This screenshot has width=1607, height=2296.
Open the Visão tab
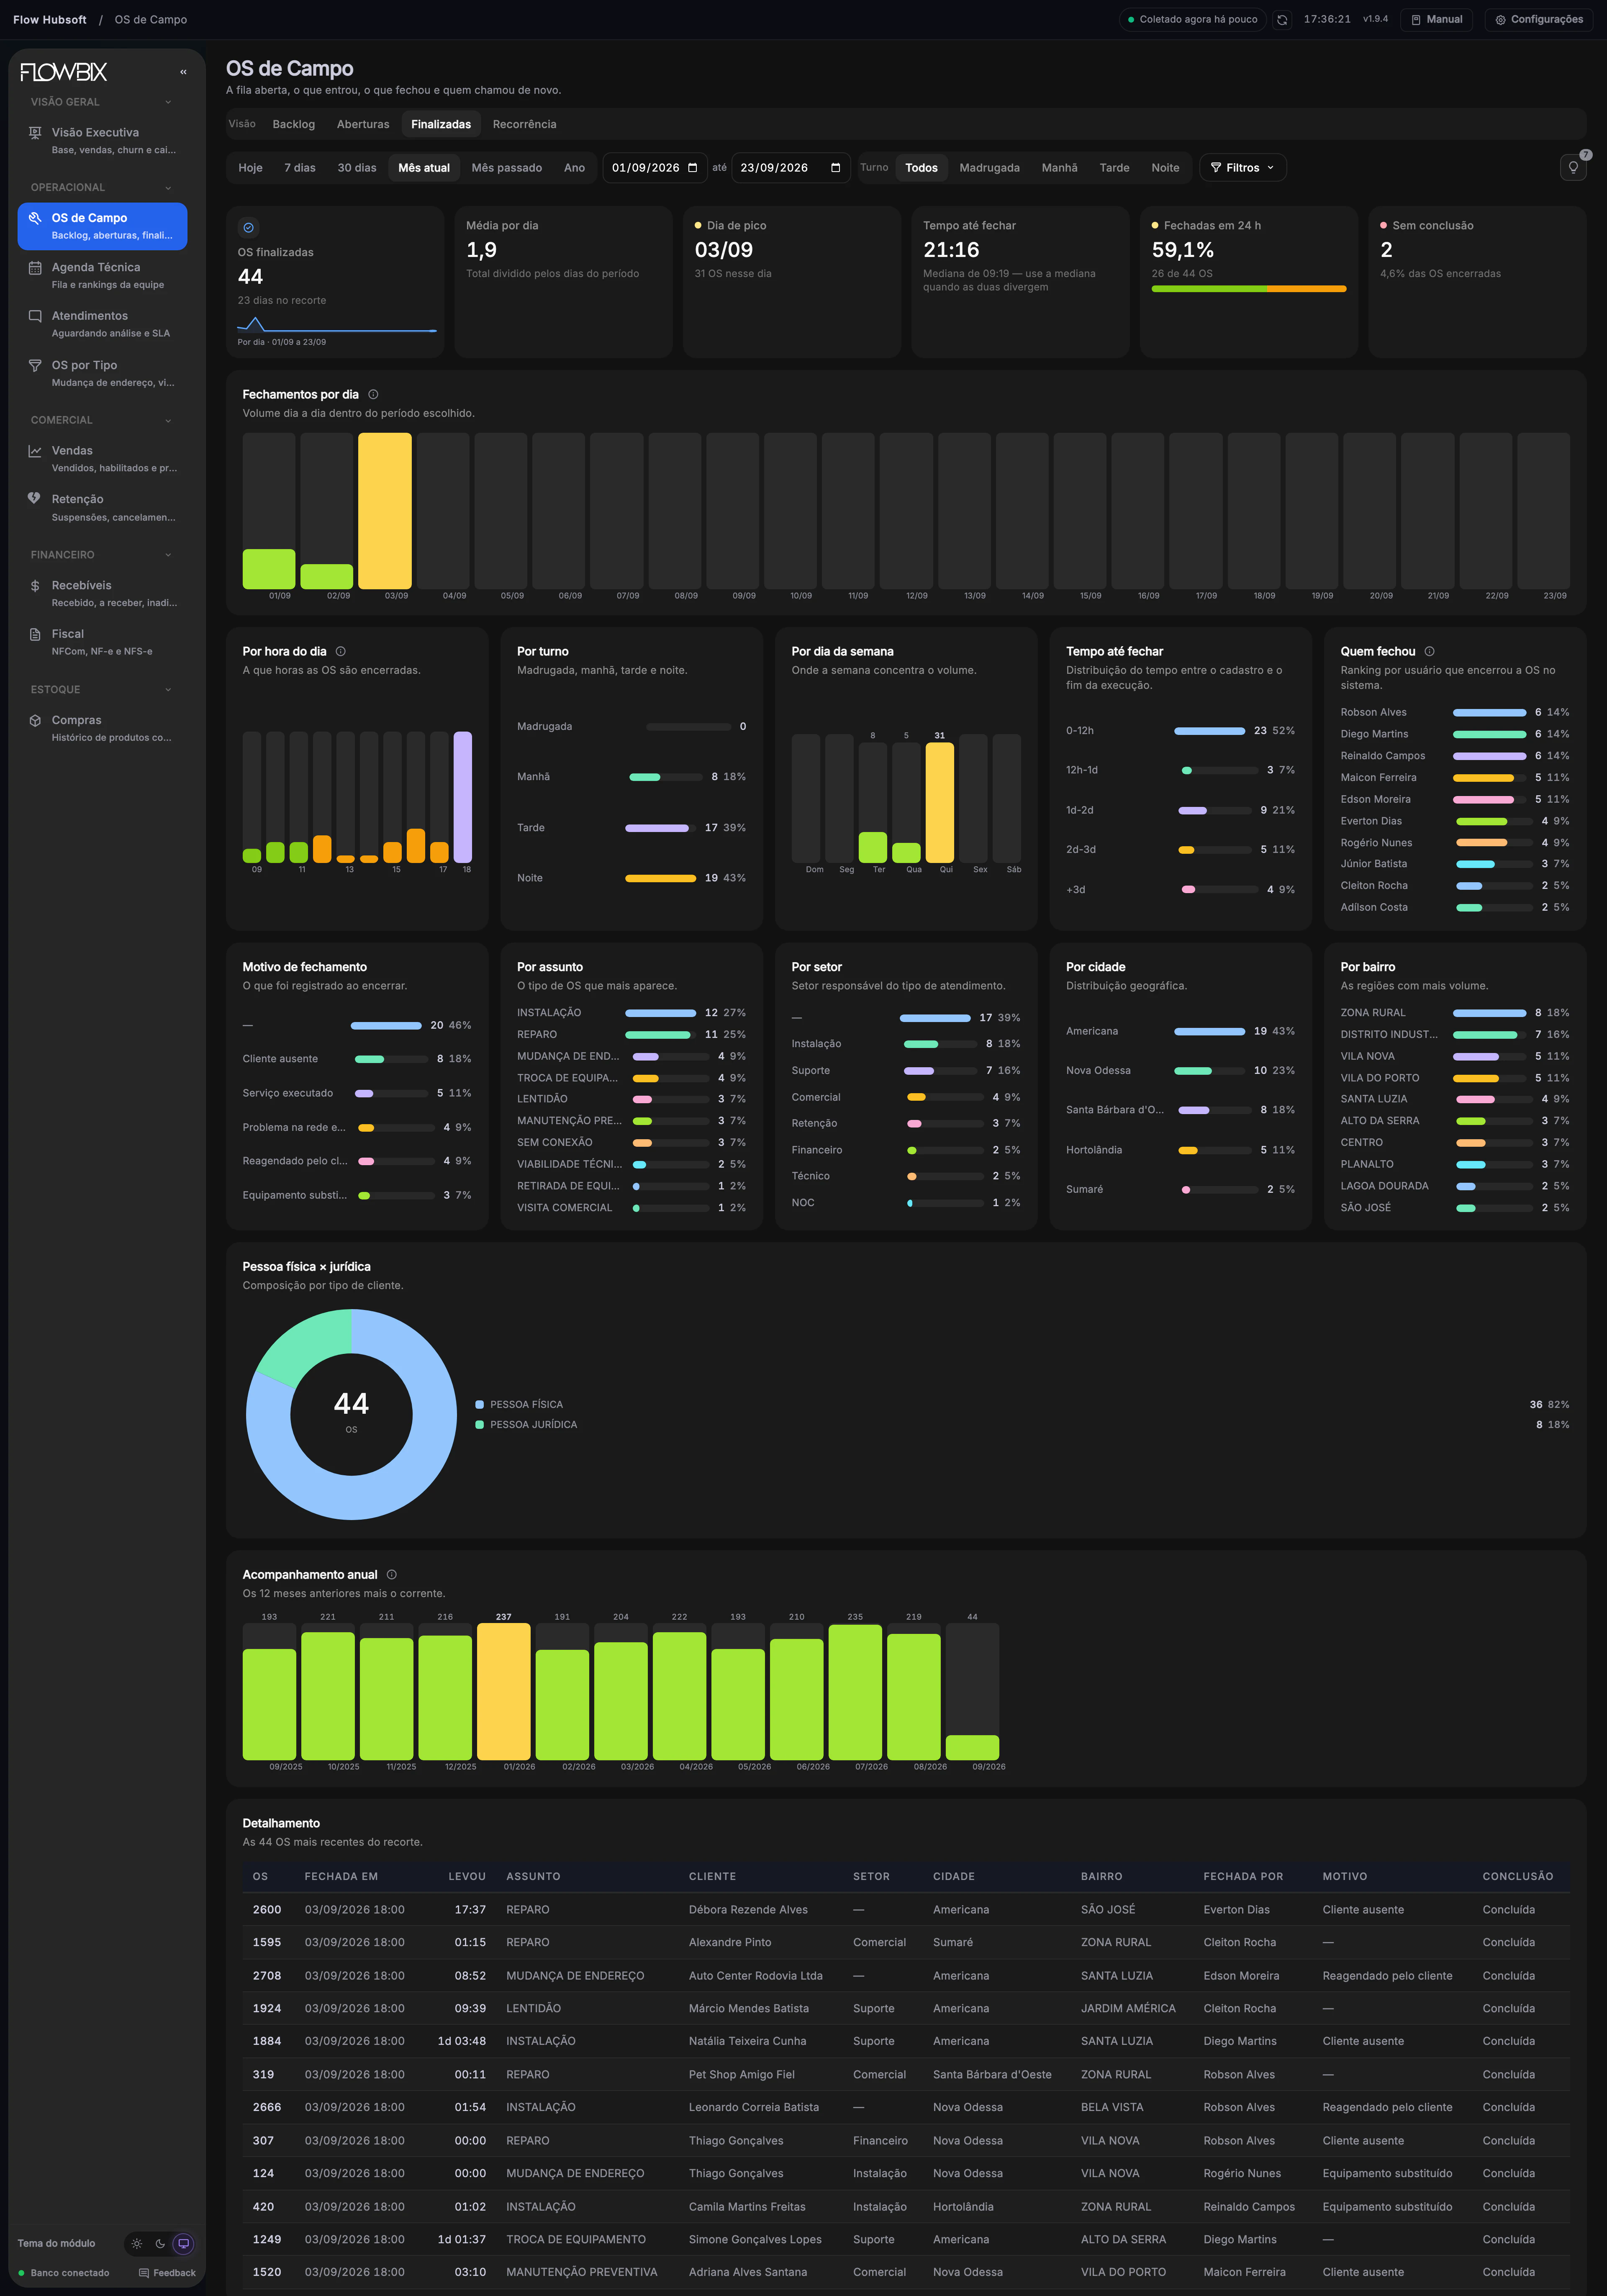click(242, 124)
